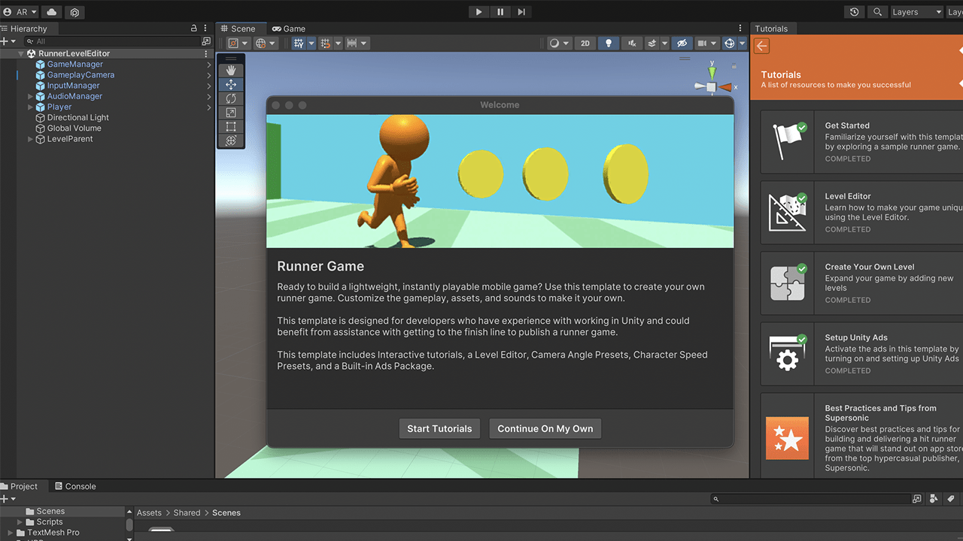Screen dimensions: 963x541
Task: Click Continue On My Own
Action: [545, 428]
